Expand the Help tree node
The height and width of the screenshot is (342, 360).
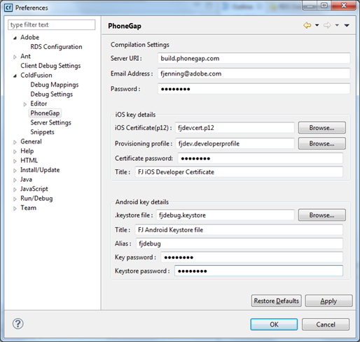[15, 152]
